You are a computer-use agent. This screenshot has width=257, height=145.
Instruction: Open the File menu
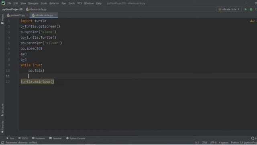9,3
